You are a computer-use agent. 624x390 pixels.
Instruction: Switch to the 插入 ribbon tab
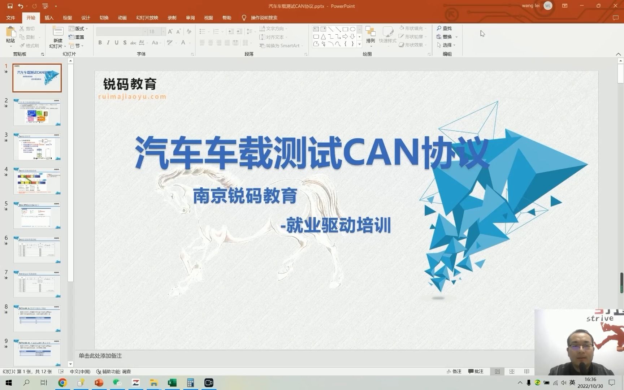coord(49,17)
